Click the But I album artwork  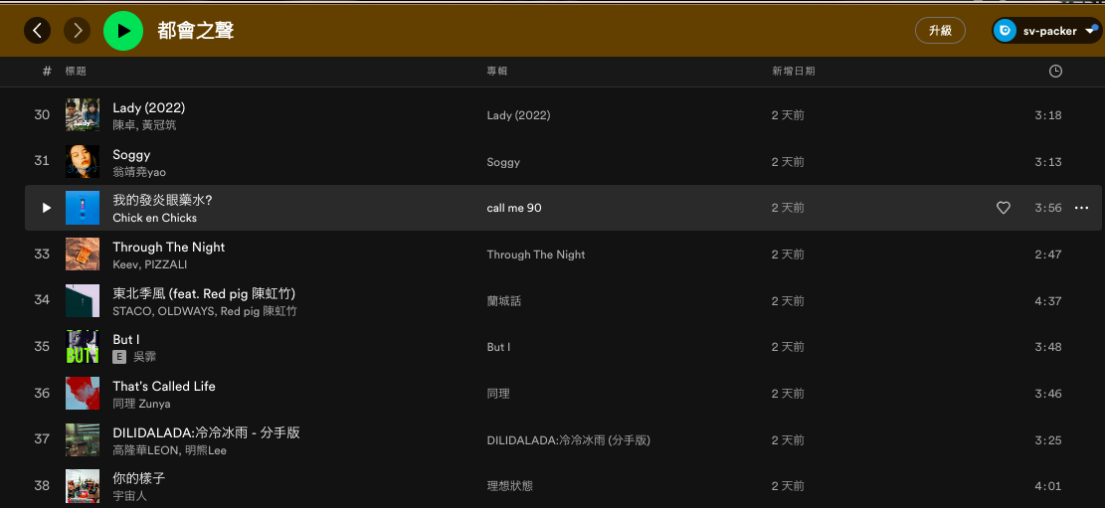[x=83, y=347]
